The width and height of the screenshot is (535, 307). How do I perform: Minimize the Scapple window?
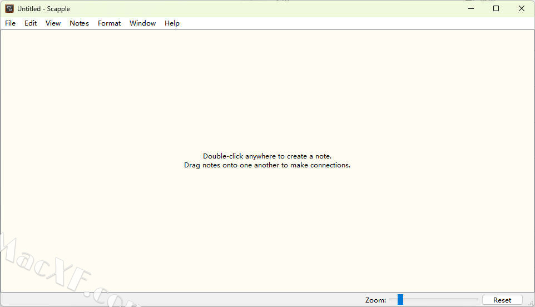pyautogui.click(x=470, y=8)
